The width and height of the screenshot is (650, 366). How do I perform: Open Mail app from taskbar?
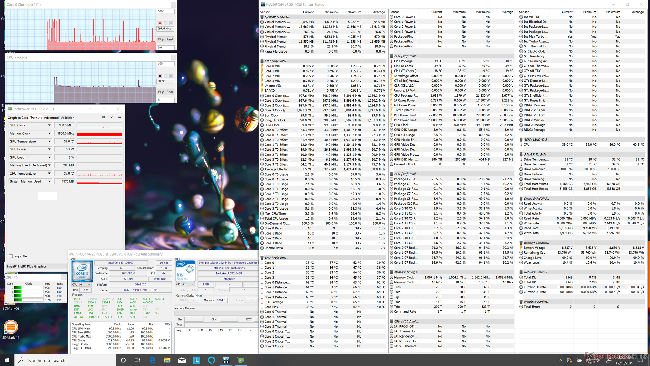coord(182,360)
